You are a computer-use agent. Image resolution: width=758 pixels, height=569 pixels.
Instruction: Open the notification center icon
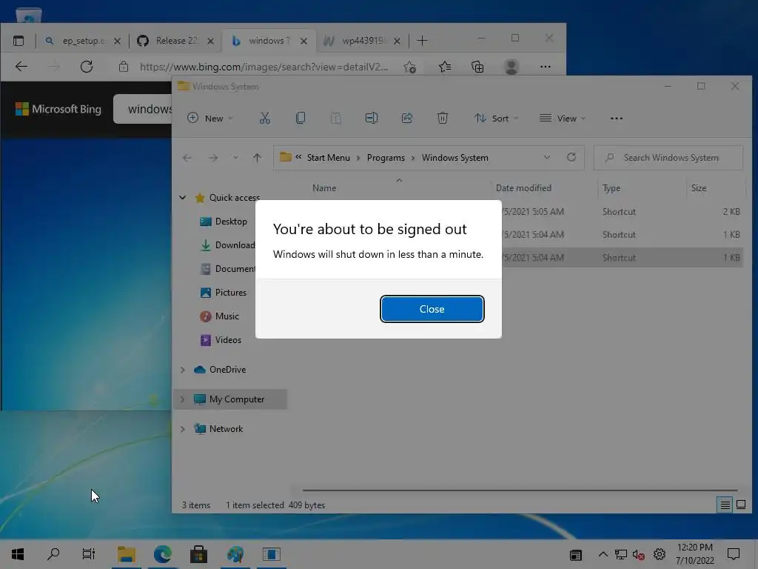point(734,554)
